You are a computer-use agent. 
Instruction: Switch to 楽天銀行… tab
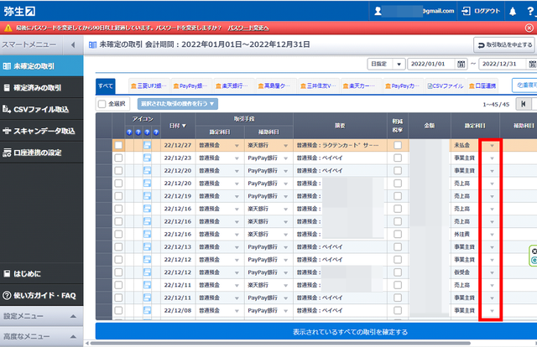234,85
